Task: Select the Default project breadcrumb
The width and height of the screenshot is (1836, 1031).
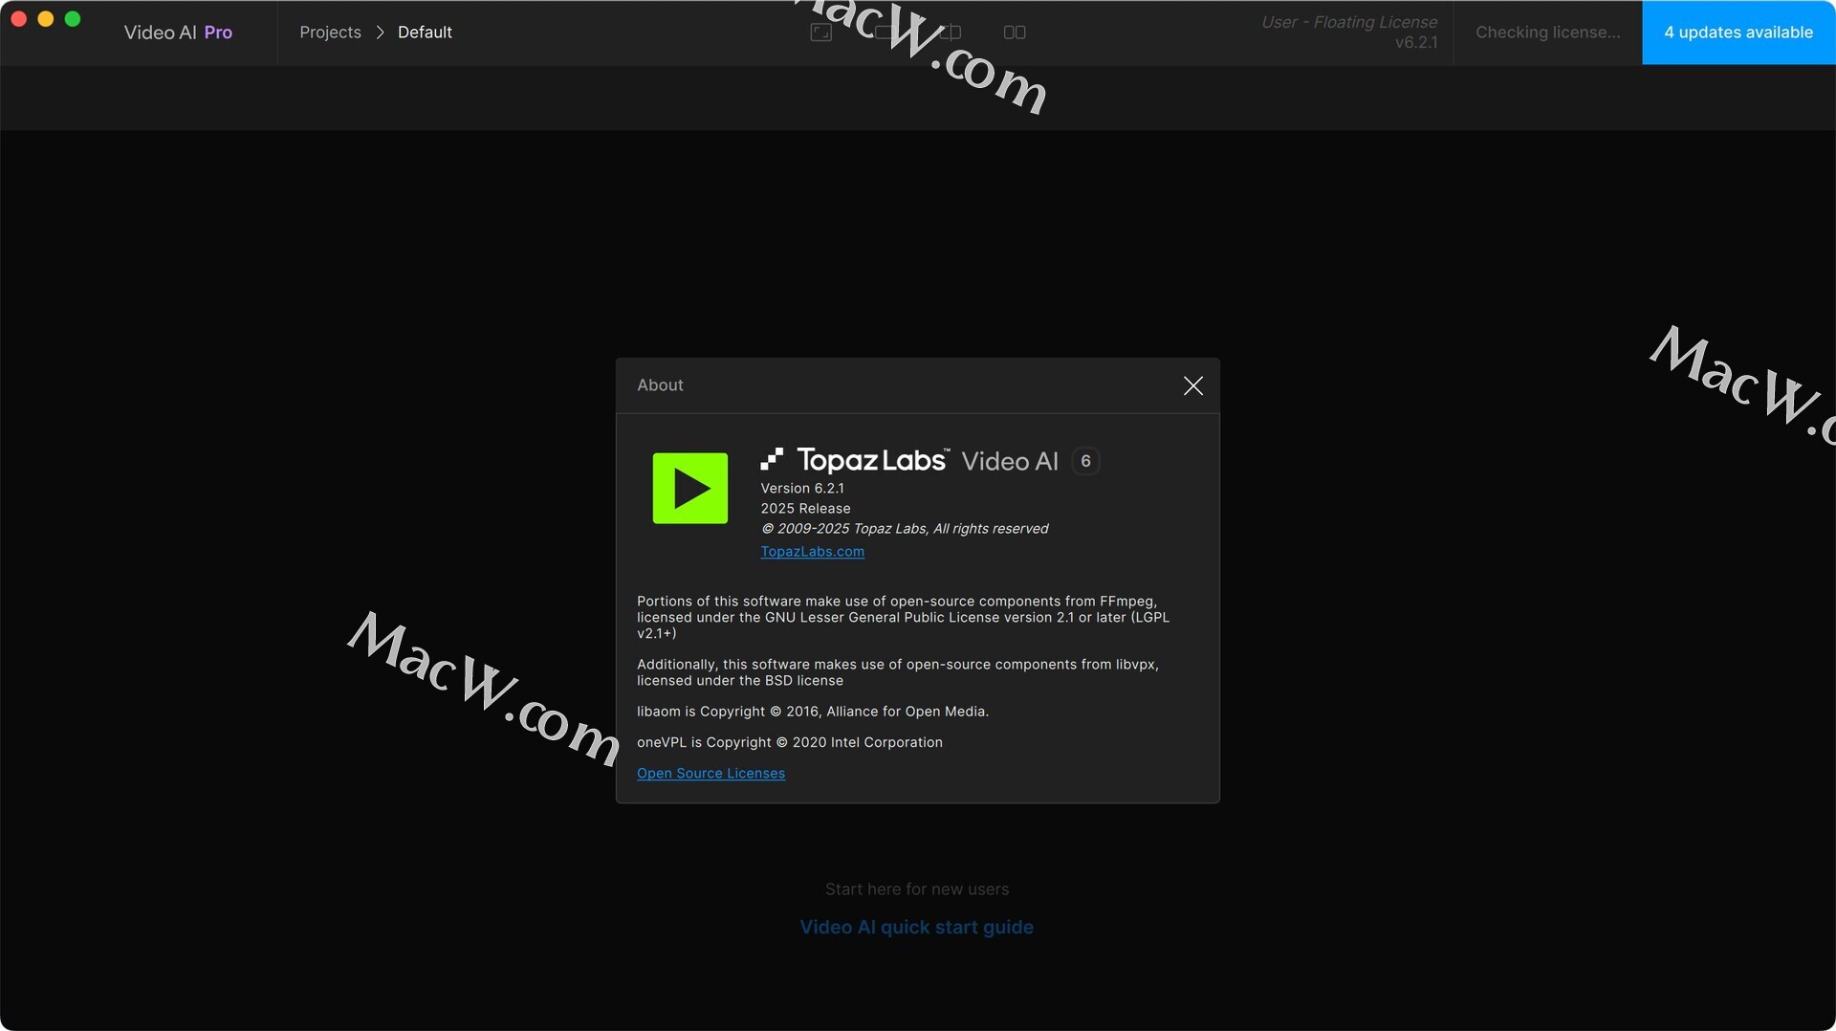Action: [x=425, y=33]
